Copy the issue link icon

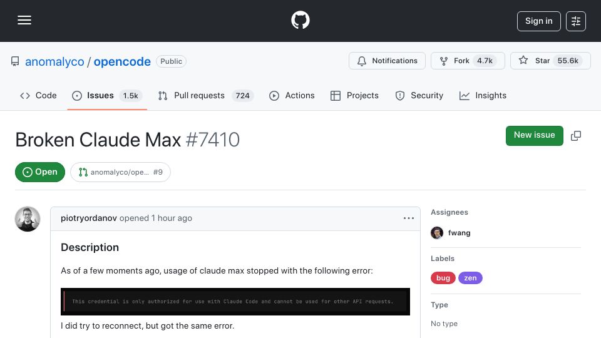(576, 136)
